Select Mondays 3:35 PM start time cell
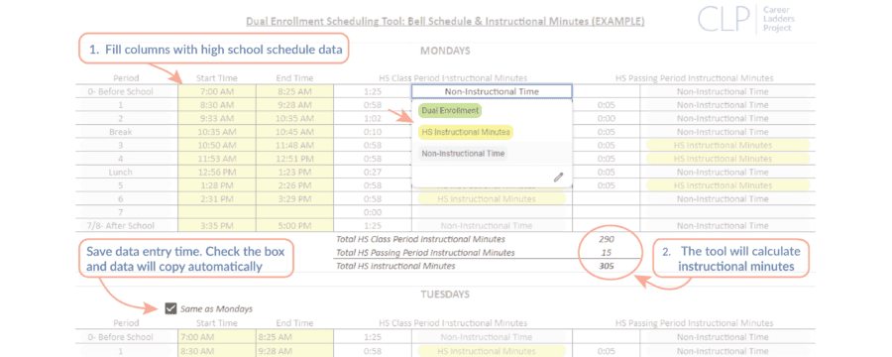The width and height of the screenshot is (892, 357). tap(217, 226)
